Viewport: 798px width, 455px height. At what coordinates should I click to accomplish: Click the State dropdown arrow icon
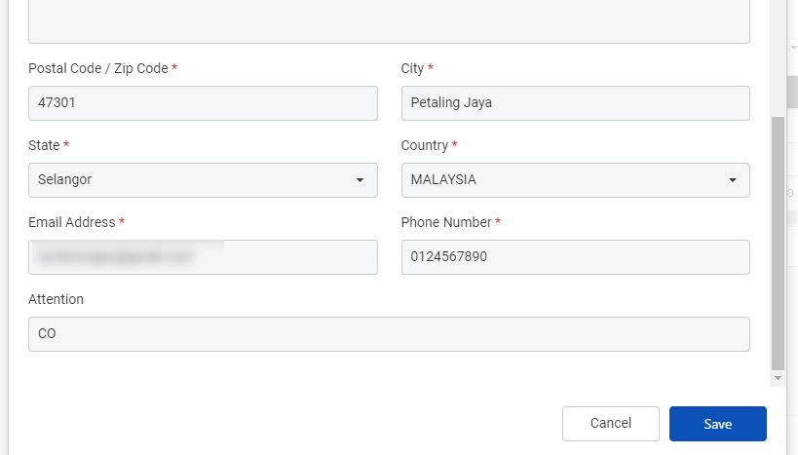(x=360, y=180)
